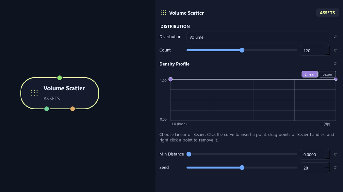The image size is (343, 192).
Task: Reset the Seed value with its refresh icon
Action: (335, 168)
